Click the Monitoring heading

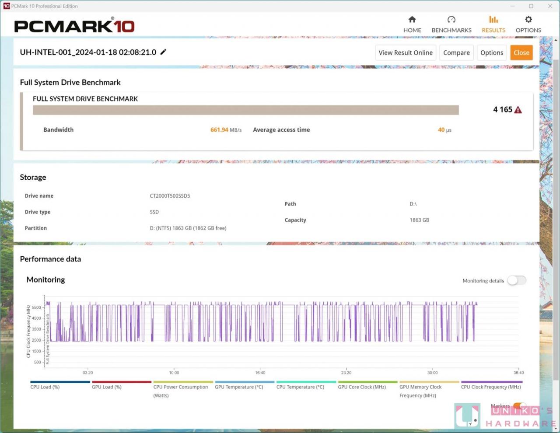(x=45, y=279)
